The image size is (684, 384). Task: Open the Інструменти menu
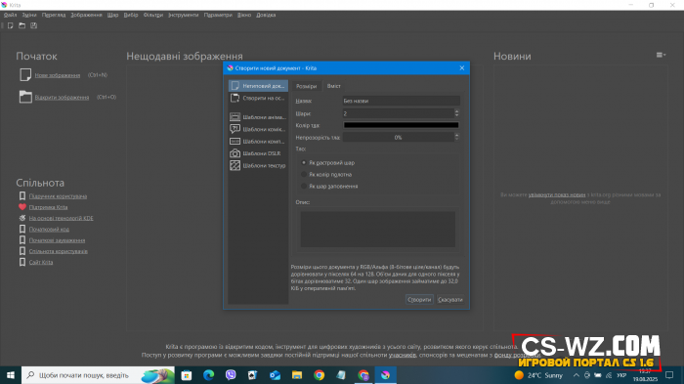[x=184, y=15]
